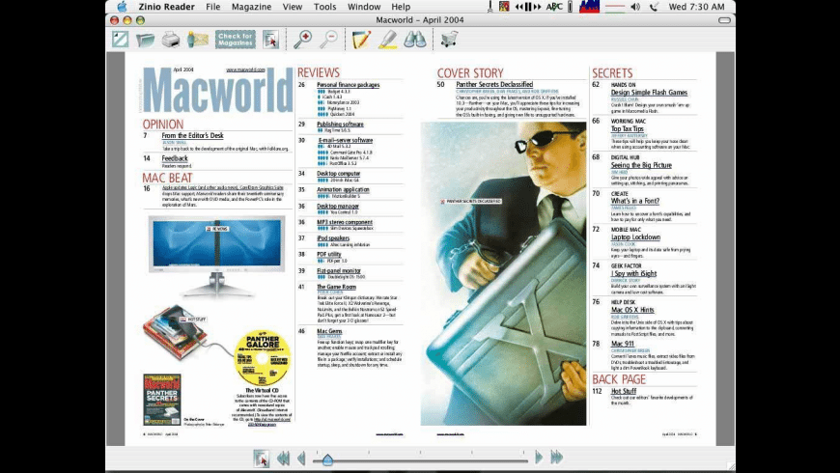The image size is (840, 473).
Task: Open Flat-panel monitor review link
Action: (339, 270)
